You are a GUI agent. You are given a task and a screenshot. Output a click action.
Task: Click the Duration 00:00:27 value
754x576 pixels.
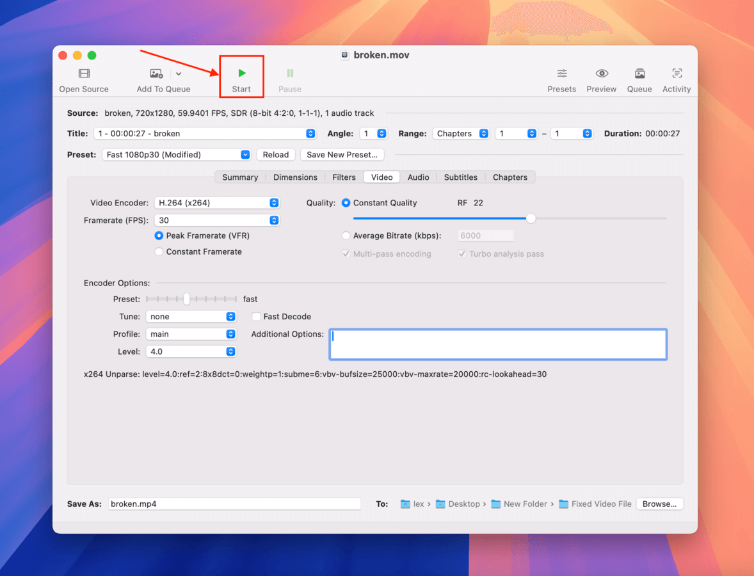tap(662, 134)
